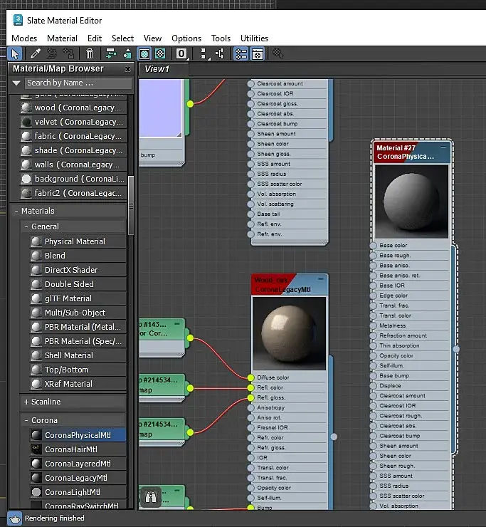Image resolution: width=486 pixels, height=527 pixels.
Task: Toggle the Parameter Editor panel button
Action: [x=258, y=53]
